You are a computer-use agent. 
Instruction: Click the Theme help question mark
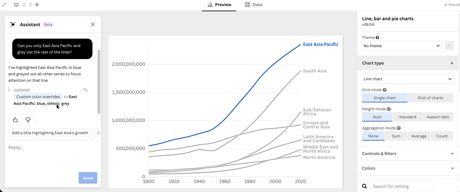377,38
